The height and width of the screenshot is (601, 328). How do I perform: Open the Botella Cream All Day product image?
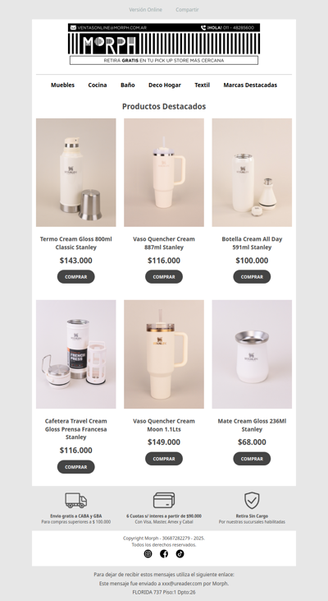(x=252, y=173)
